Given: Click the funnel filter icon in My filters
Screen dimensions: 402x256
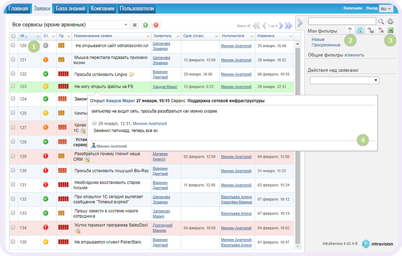Looking at the screenshot, I should [x=350, y=30].
